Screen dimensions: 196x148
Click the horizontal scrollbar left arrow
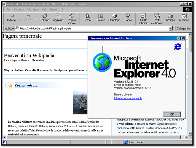(x=4, y=137)
